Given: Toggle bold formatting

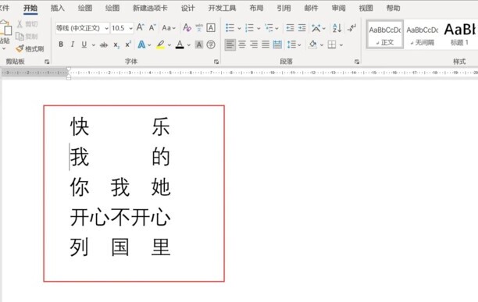Looking at the screenshot, I should point(61,44).
